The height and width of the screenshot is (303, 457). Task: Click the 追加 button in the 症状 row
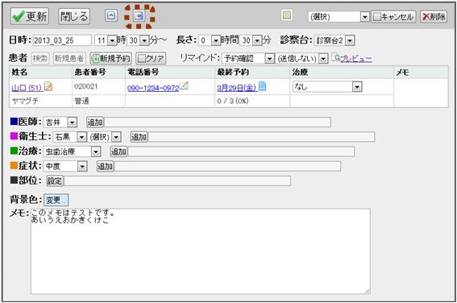tap(105, 166)
